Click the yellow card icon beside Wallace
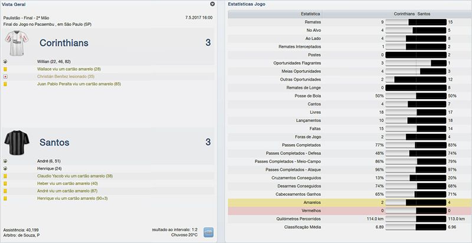This screenshot has width=472, height=243. pos(5,69)
